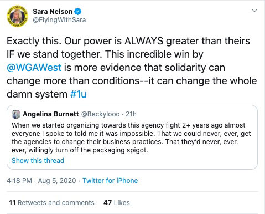View the 47 Likes list
Screen dimensions: 265x214
coord(117,203)
